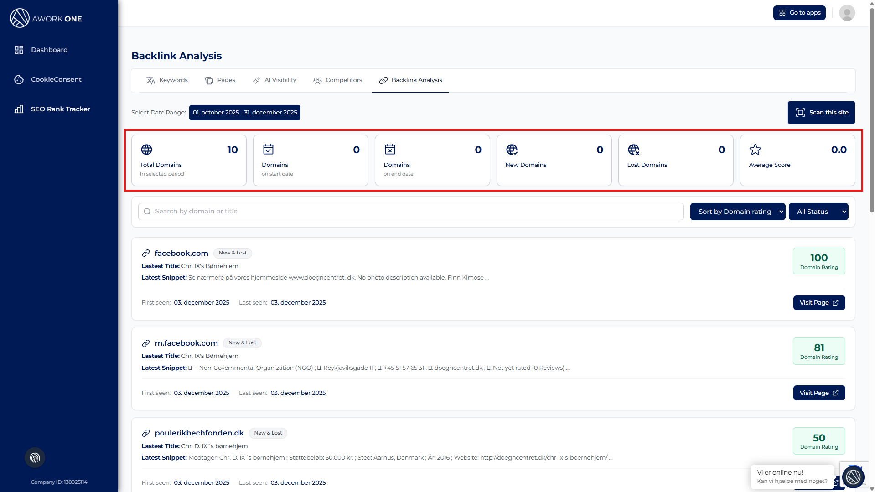Click the Scan this site button
This screenshot has width=875, height=492.
(x=821, y=113)
